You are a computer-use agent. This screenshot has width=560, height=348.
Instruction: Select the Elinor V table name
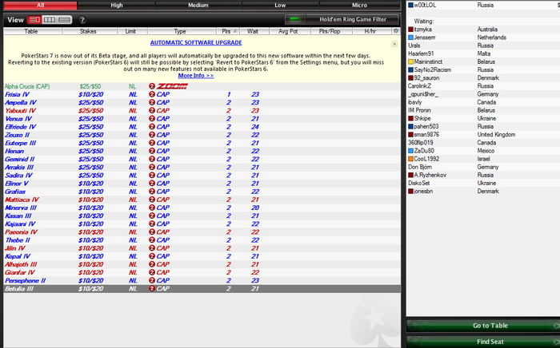click(x=17, y=184)
